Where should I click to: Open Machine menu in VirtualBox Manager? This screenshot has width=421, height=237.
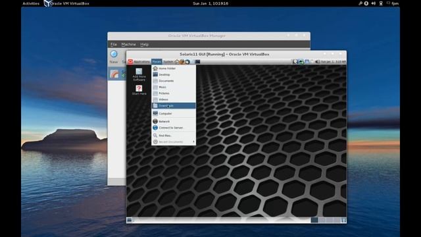click(x=129, y=44)
